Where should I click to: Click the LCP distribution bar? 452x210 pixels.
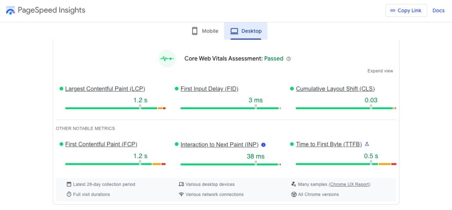click(115, 108)
